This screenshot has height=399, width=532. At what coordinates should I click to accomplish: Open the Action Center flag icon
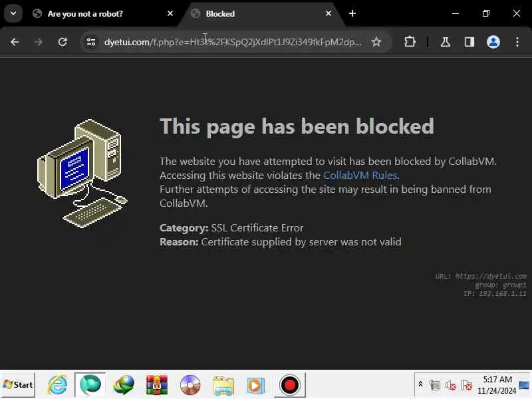pyautogui.click(x=467, y=385)
